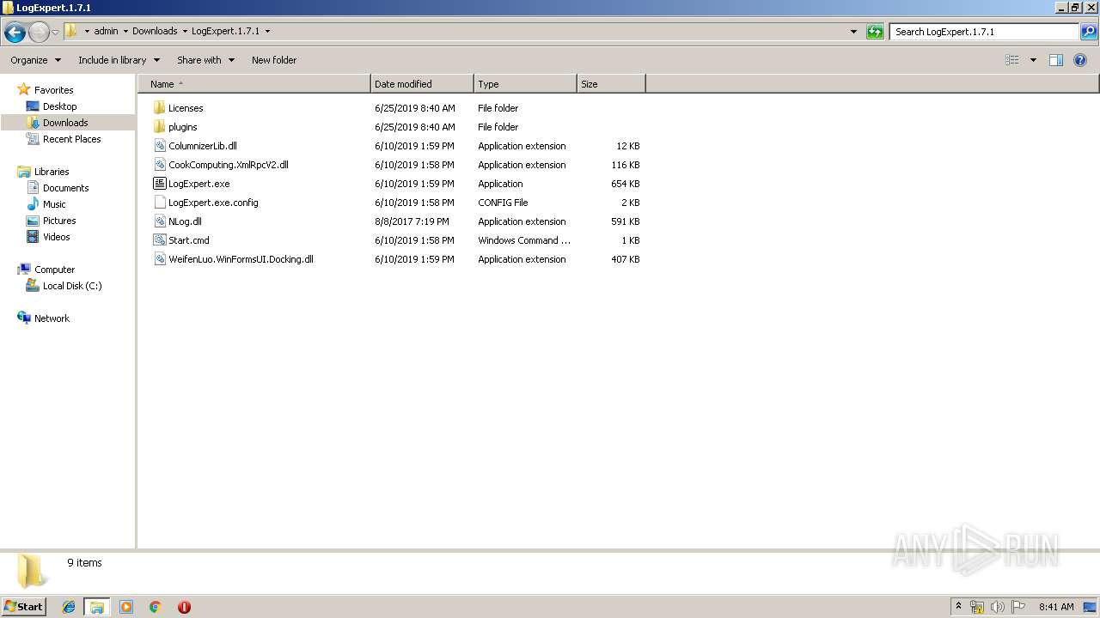Image resolution: width=1100 pixels, height=618 pixels.
Task: Click the Start button on taskbar
Action: tap(24, 606)
